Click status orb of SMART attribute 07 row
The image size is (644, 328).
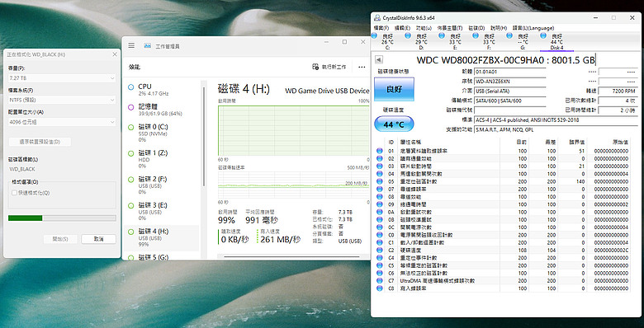(x=380, y=189)
